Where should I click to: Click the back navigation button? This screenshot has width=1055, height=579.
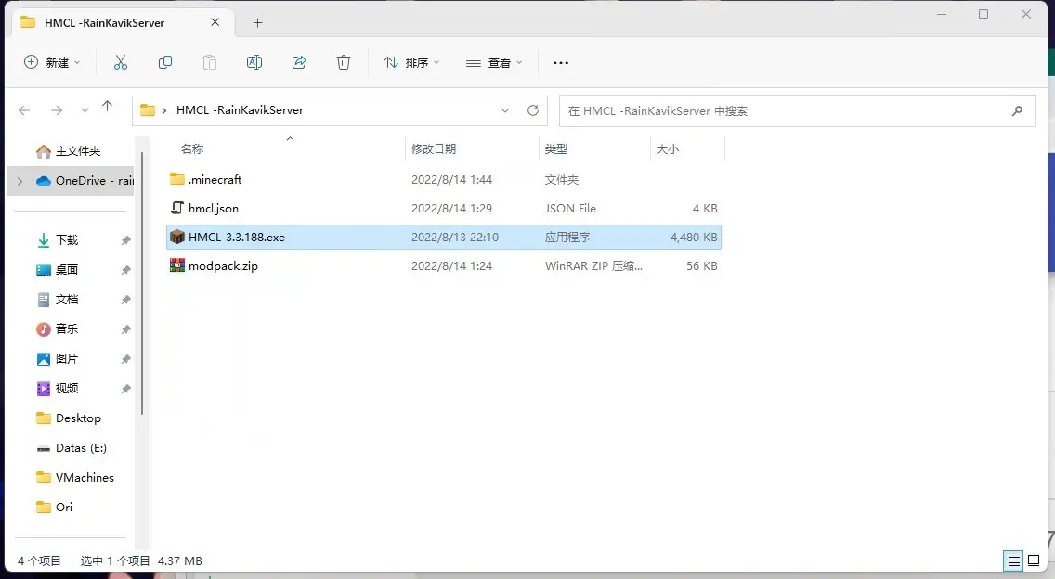click(x=23, y=109)
